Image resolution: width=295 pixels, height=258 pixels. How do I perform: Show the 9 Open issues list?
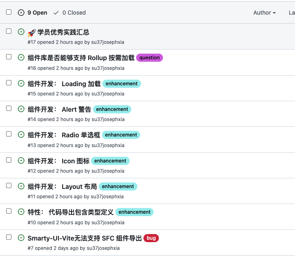coord(33,13)
